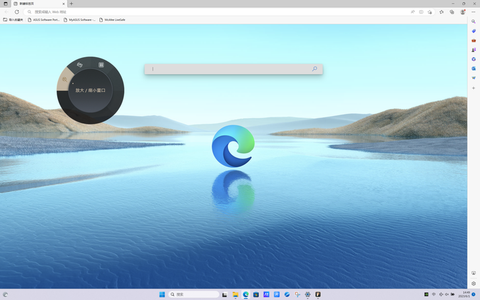480x300 pixels.
Task: Open the Windows Start menu
Action: (162, 295)
